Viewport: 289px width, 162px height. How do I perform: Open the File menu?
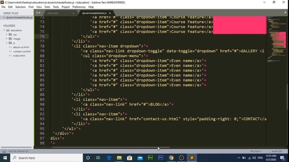point(3,7)
